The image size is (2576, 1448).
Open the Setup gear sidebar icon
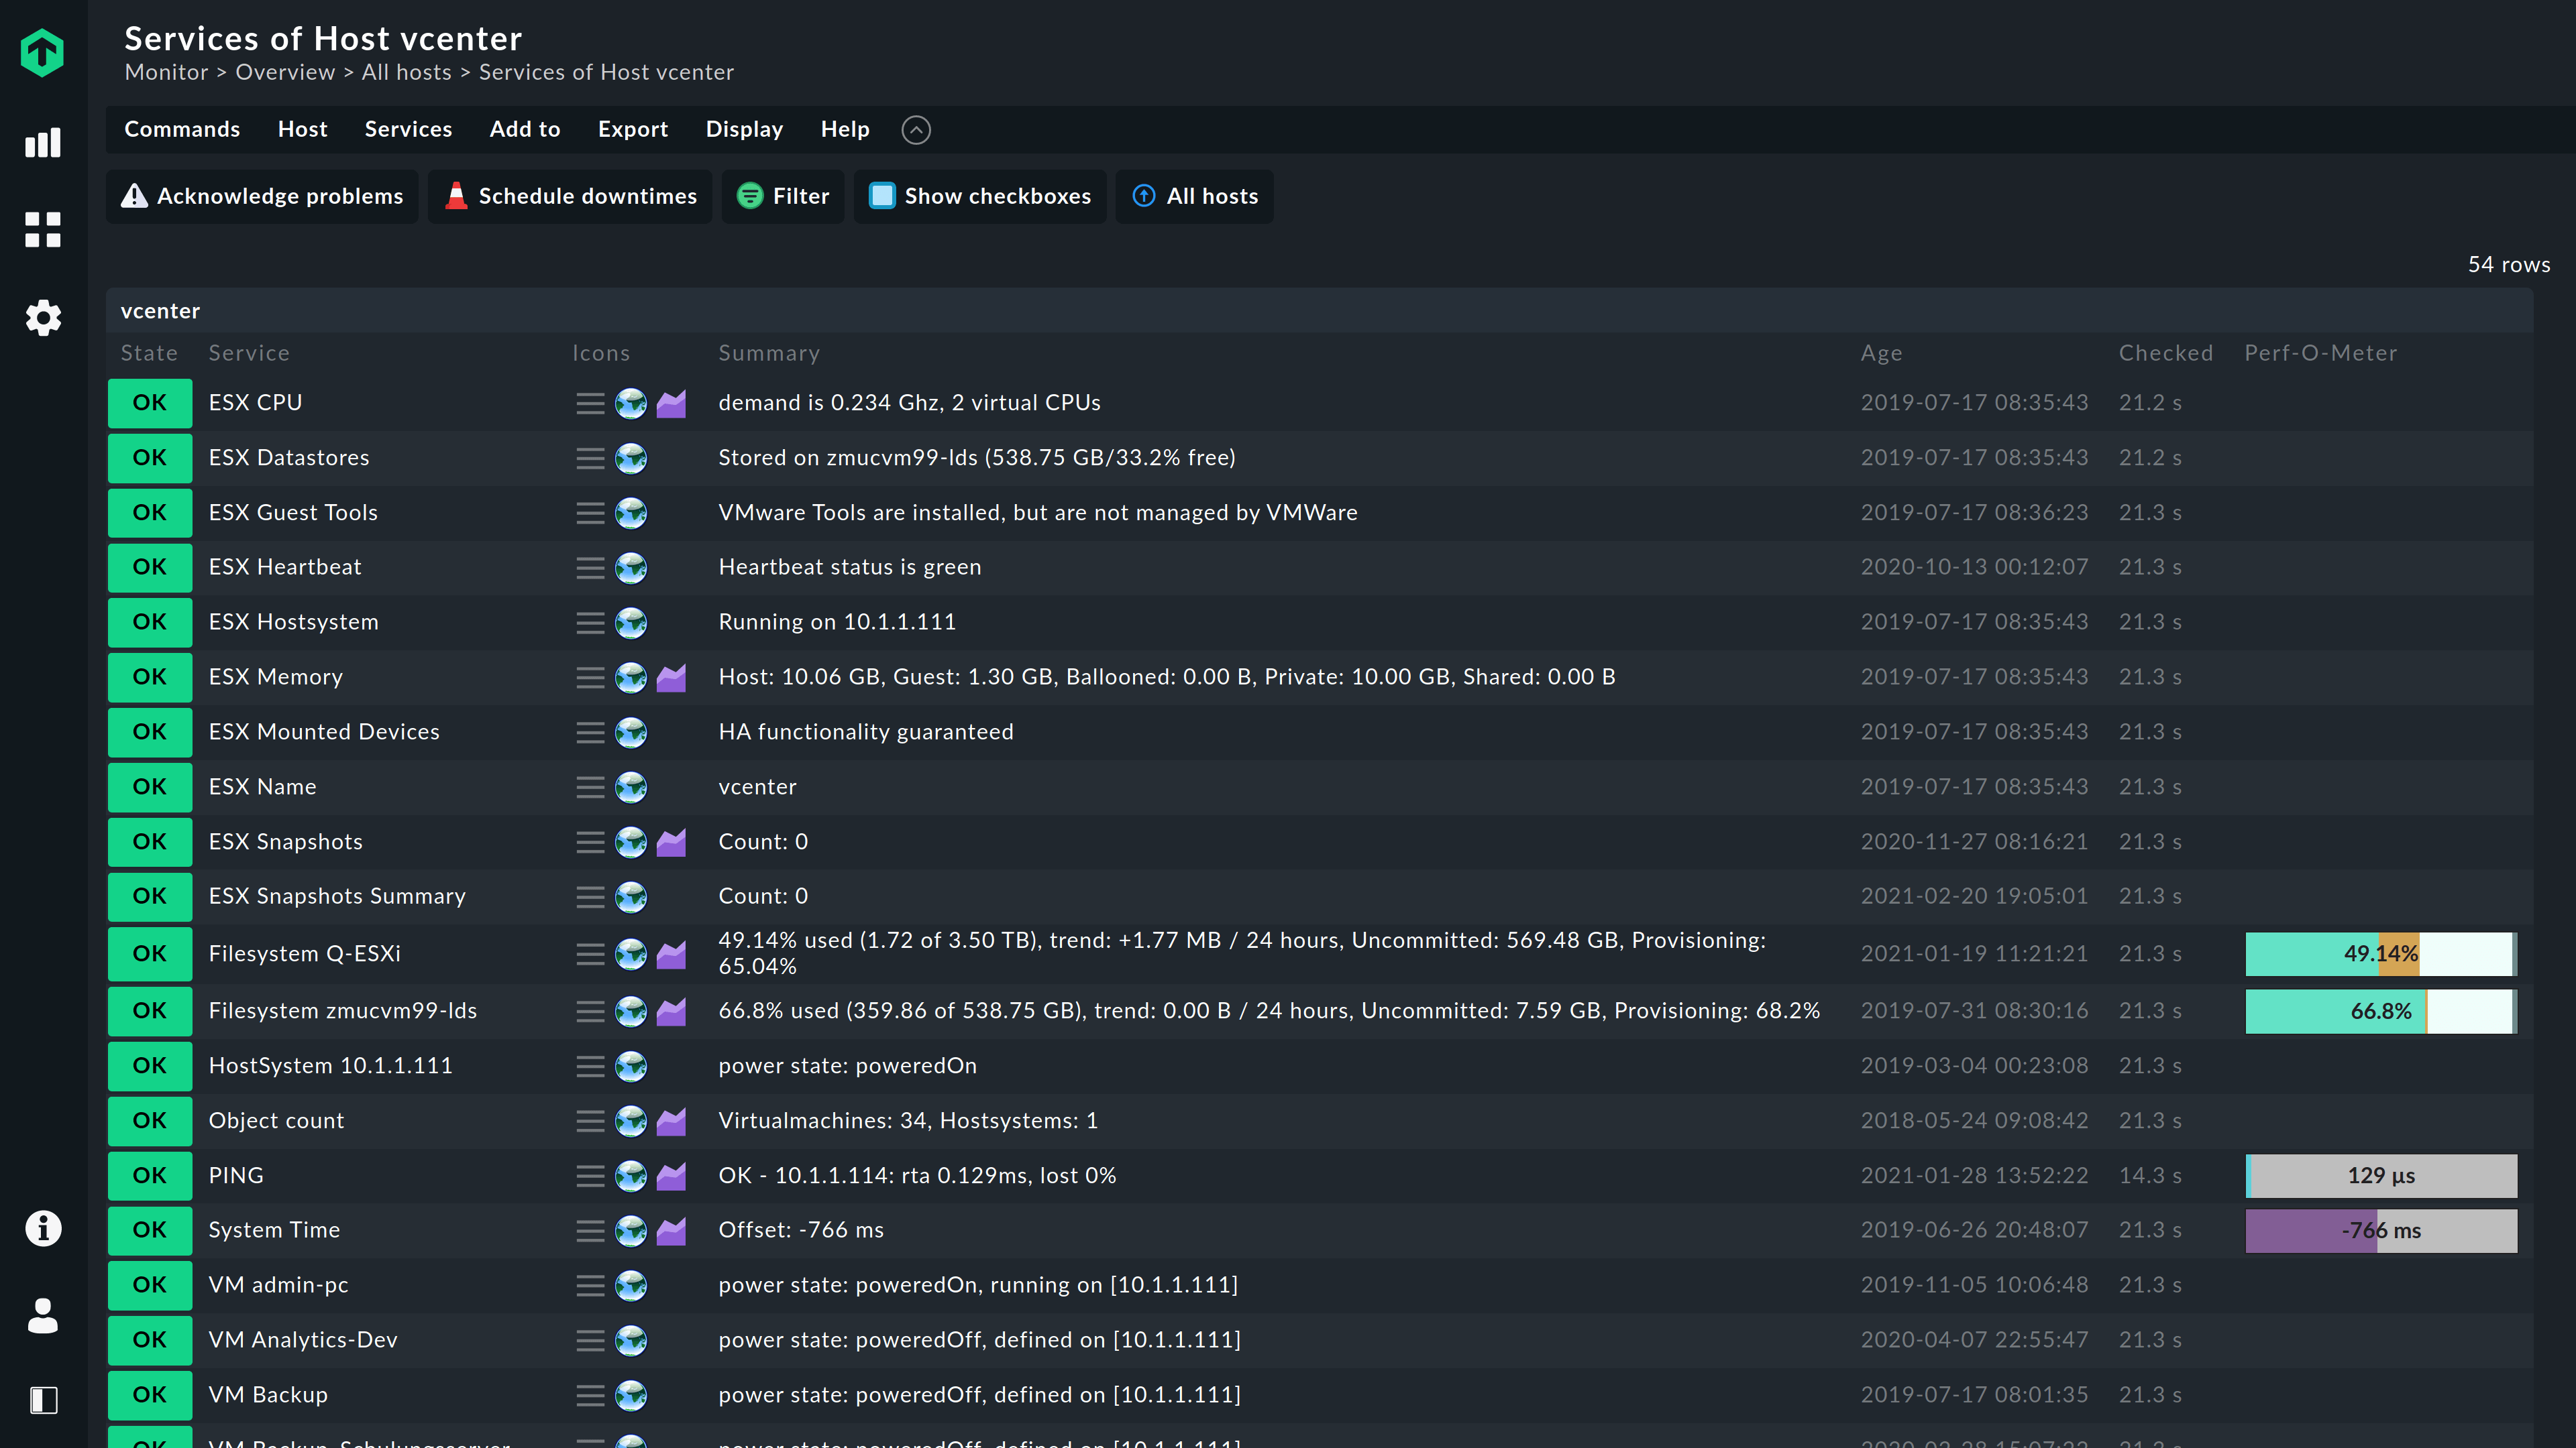point(43,318)
